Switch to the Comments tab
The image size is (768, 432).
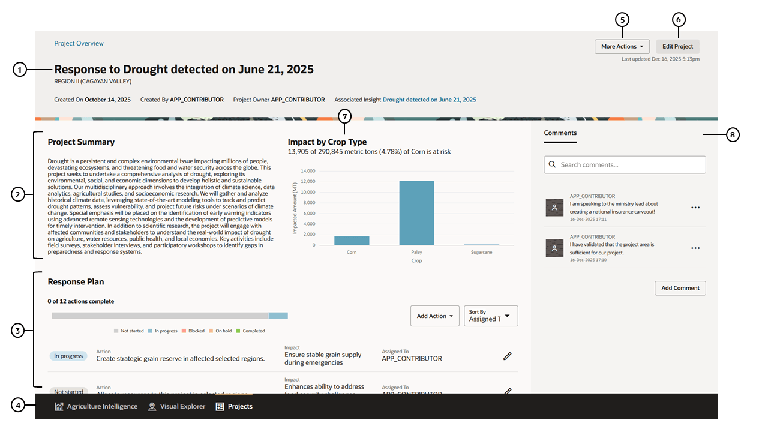click(560, 133)
